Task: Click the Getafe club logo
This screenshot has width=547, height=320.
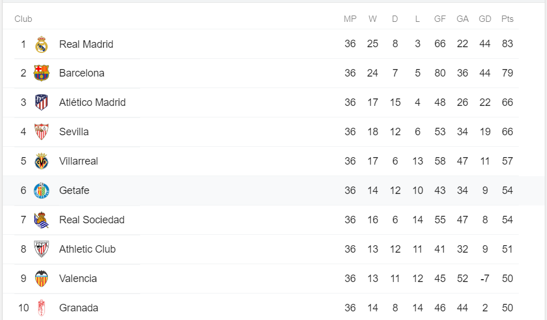Action: (41, 191)
